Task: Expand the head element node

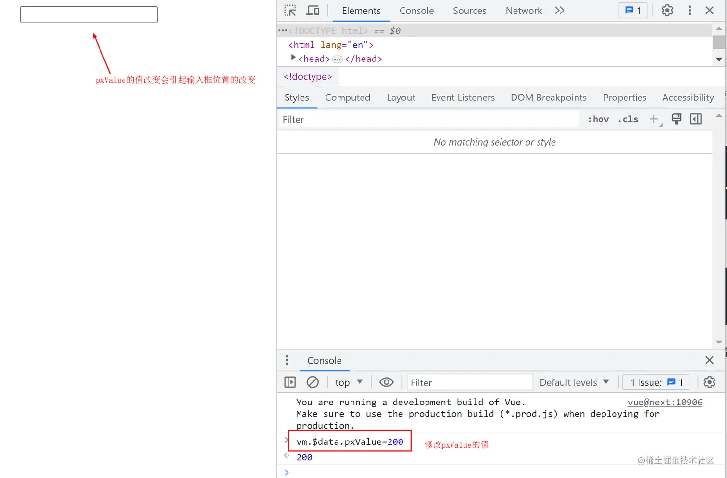Action: 293,58
